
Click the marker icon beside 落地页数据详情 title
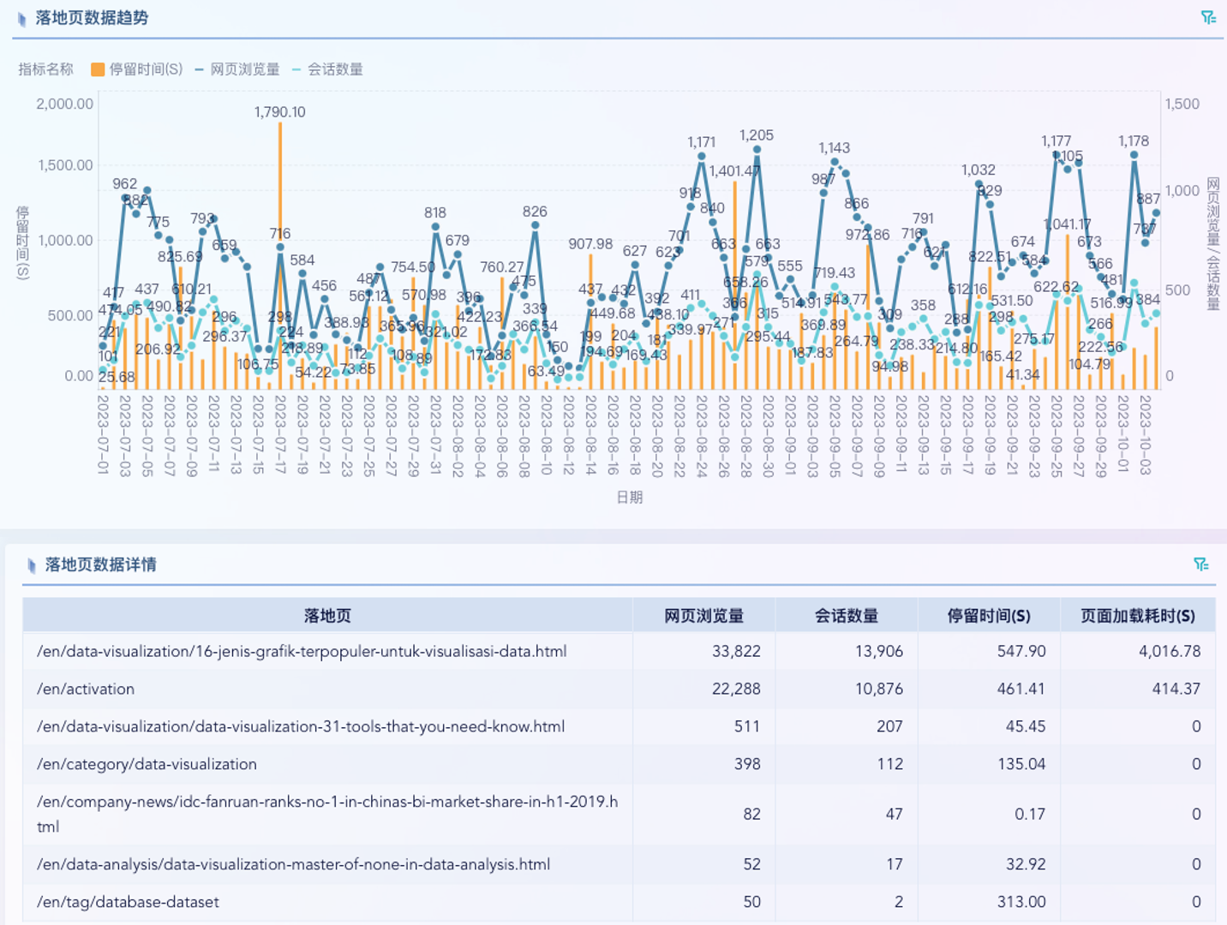[x=32, y=565]
